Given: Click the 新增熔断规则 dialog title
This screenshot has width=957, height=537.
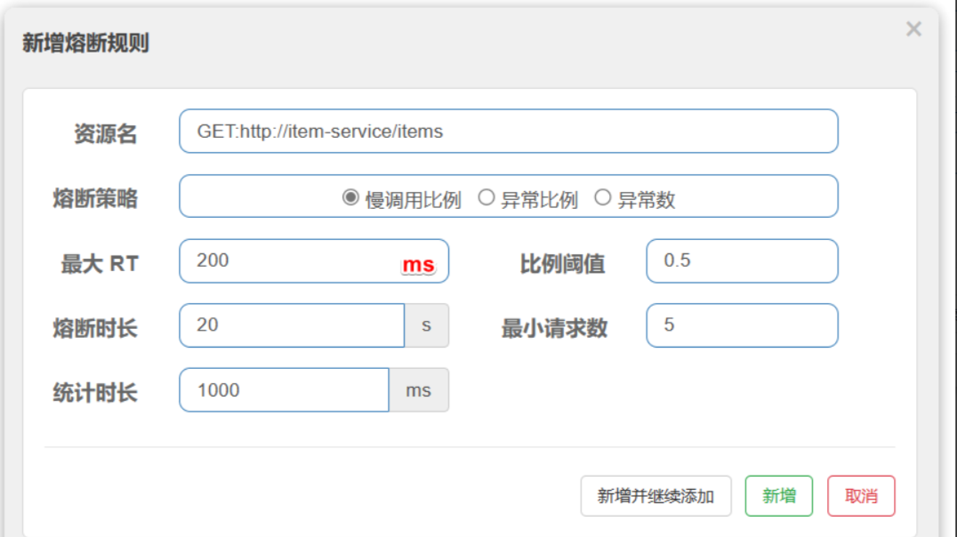Looking at the screenshot, I should pos(85,43).
